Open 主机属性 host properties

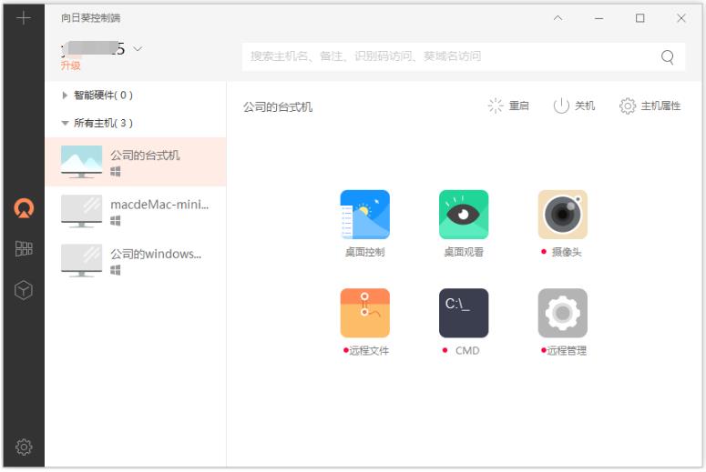point(650,106)
